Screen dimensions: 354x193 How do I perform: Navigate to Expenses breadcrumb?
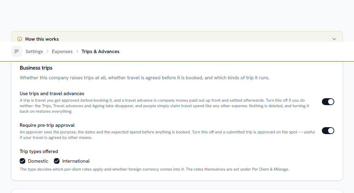(x=62, y=51)
